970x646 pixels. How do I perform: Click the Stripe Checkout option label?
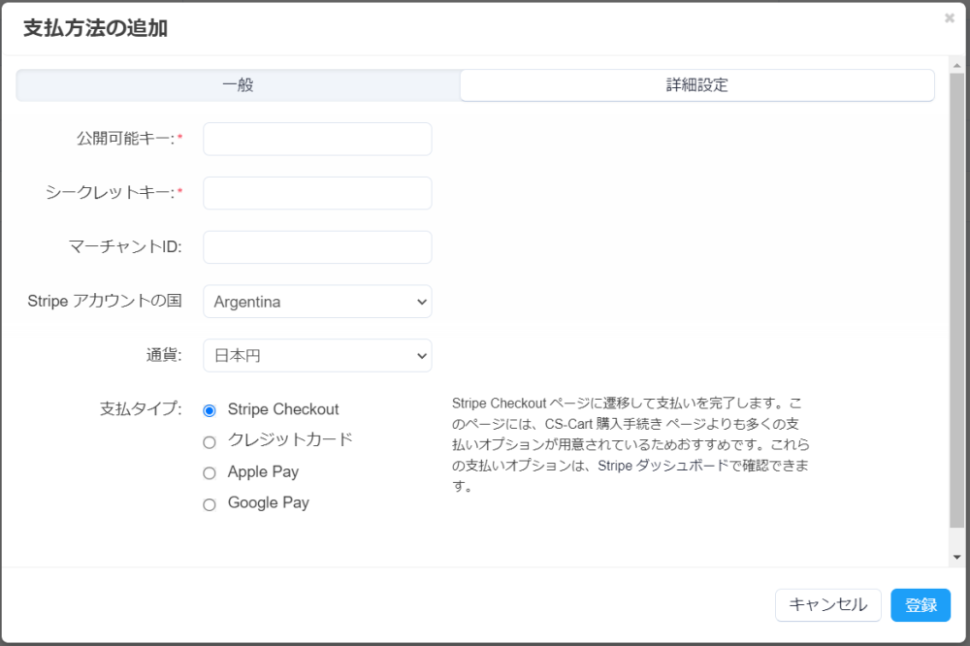coord(283,409)
